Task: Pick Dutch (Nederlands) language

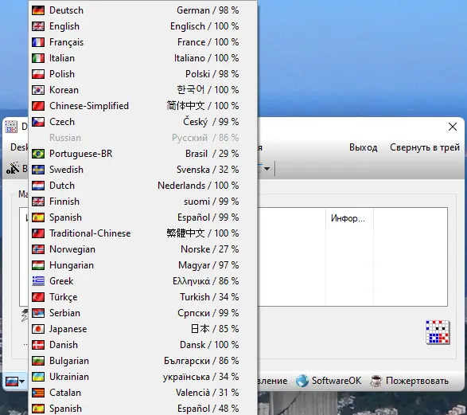Action: (142, 186)
